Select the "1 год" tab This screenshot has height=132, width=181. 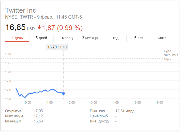coord(114,38)
